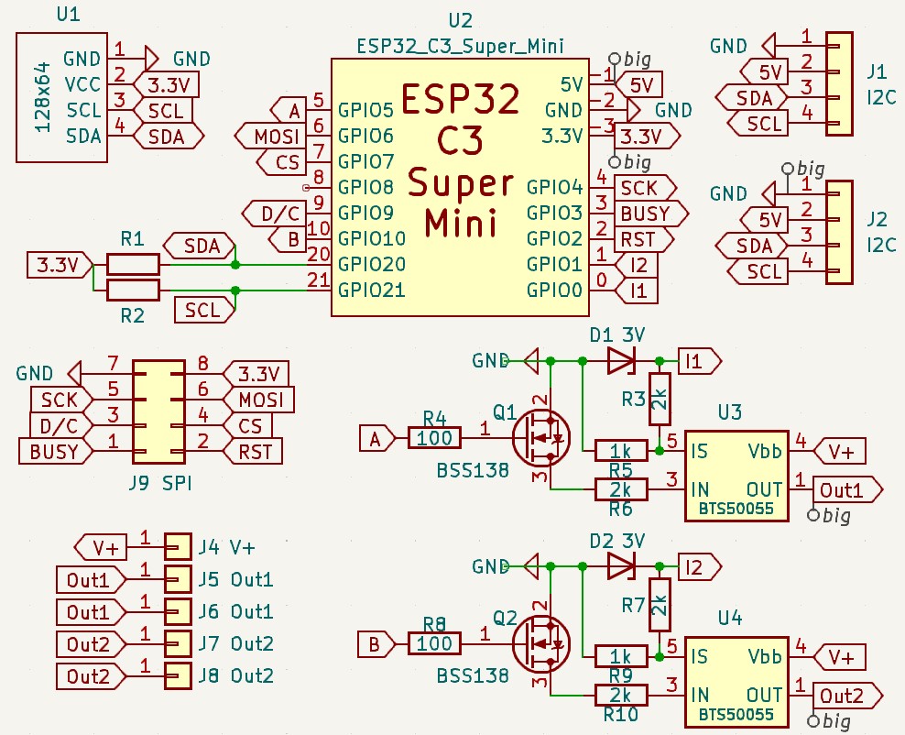905x735 pixels.
Task: Select the J1 I2C connector symbol
Action: point(839,83)
